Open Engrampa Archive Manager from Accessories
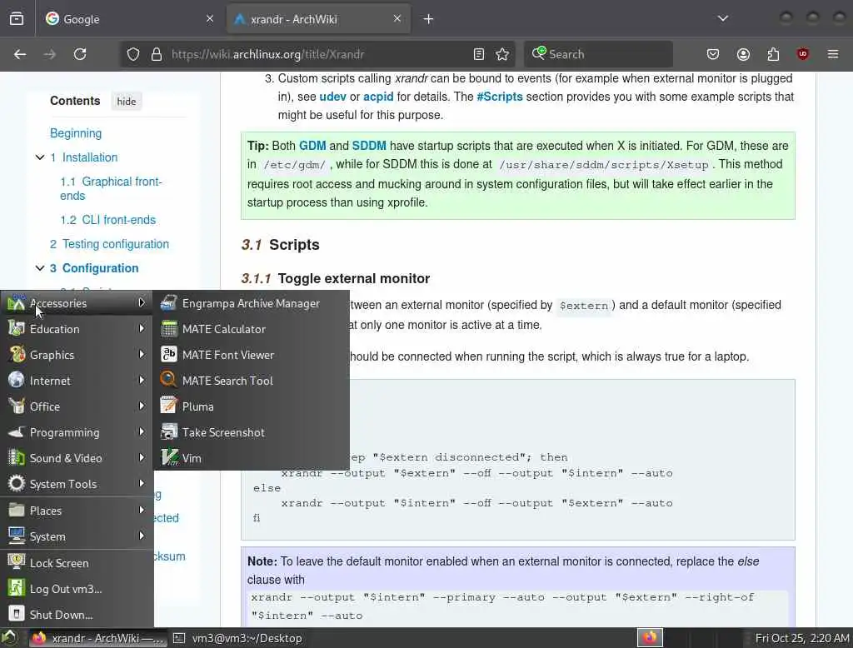Viewport: 853px width, 648px height. (251, 303)
